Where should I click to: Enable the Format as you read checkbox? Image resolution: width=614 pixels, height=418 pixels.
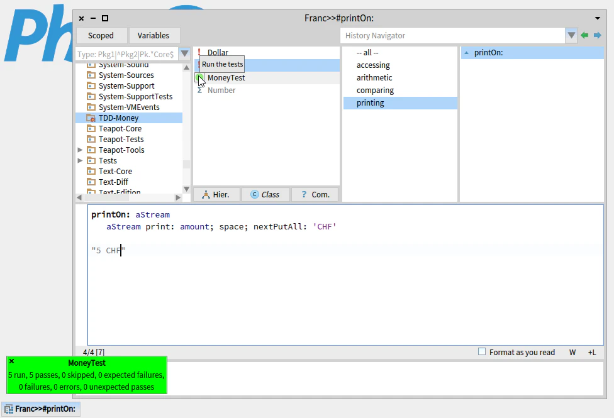(482, 352)
